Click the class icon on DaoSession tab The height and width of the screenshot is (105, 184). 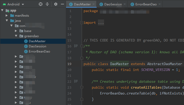coord(101,4)
